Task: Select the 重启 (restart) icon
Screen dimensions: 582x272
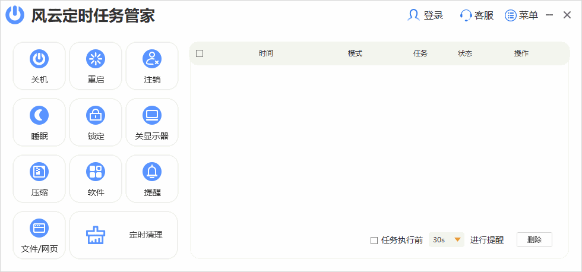Action: pos(96,59)
